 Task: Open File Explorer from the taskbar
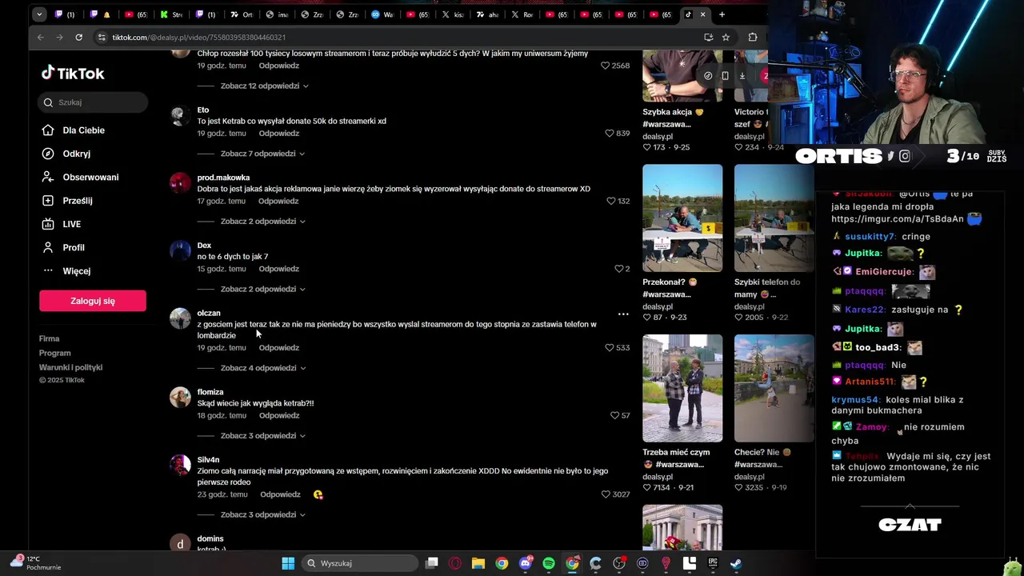[478, 563]
